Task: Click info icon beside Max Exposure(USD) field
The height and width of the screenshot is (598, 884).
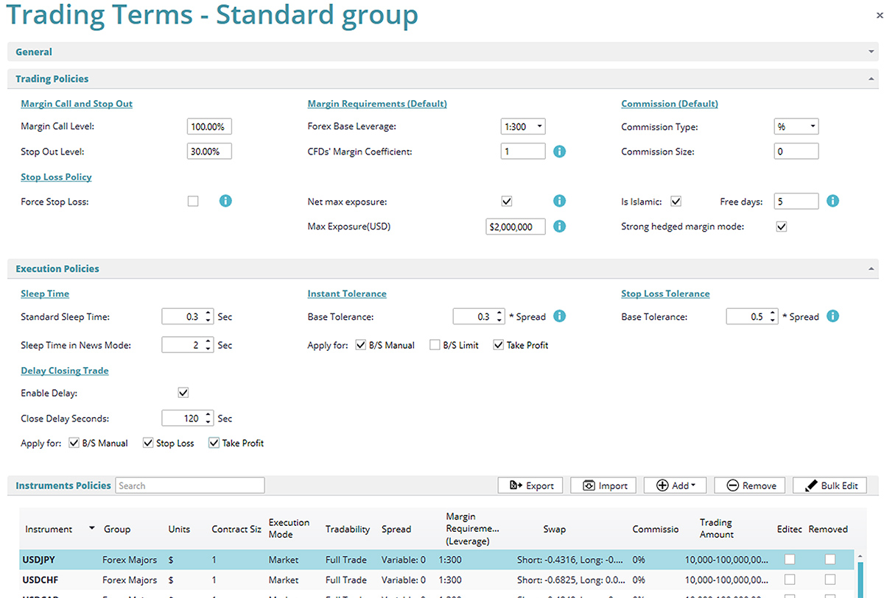Action: point(559,227)
